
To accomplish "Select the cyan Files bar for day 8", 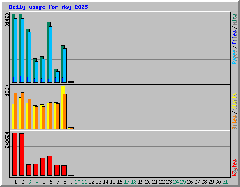I will (x=65, y=65).
